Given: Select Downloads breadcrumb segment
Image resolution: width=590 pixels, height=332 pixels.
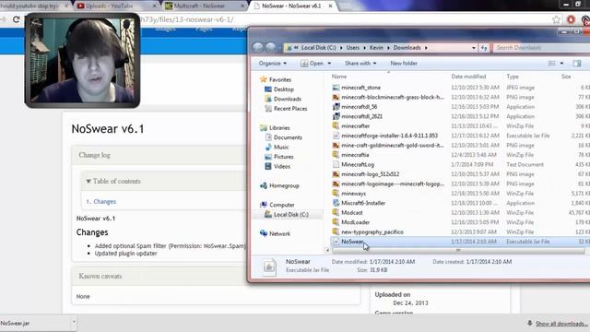Looking at the screenshot, I should 407,48.
